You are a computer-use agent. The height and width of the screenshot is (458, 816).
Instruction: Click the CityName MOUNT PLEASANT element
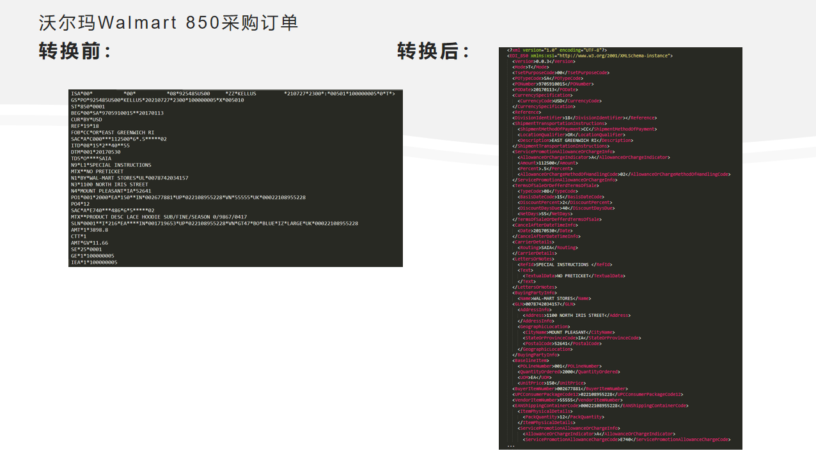click(569, 332)
